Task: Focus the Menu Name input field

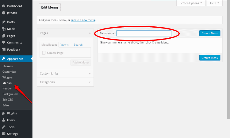Action: pyautogui.click(x=144, y=33)
